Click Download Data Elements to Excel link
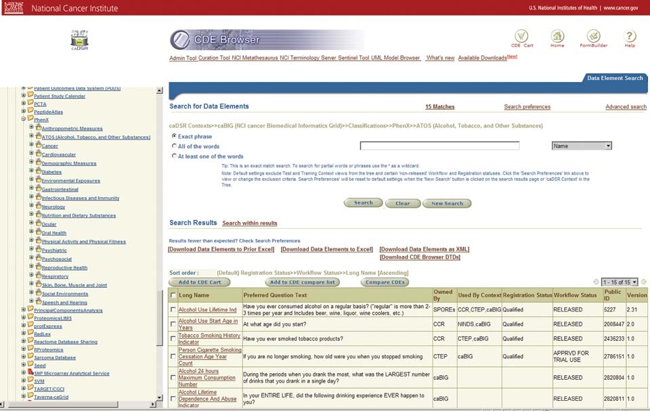This screenshot has width=650, height=411. click(x=326, y=249)
